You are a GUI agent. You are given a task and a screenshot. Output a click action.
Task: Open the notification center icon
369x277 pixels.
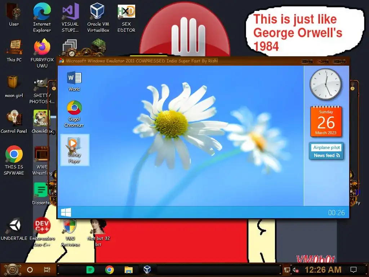[x=354, y=270]
